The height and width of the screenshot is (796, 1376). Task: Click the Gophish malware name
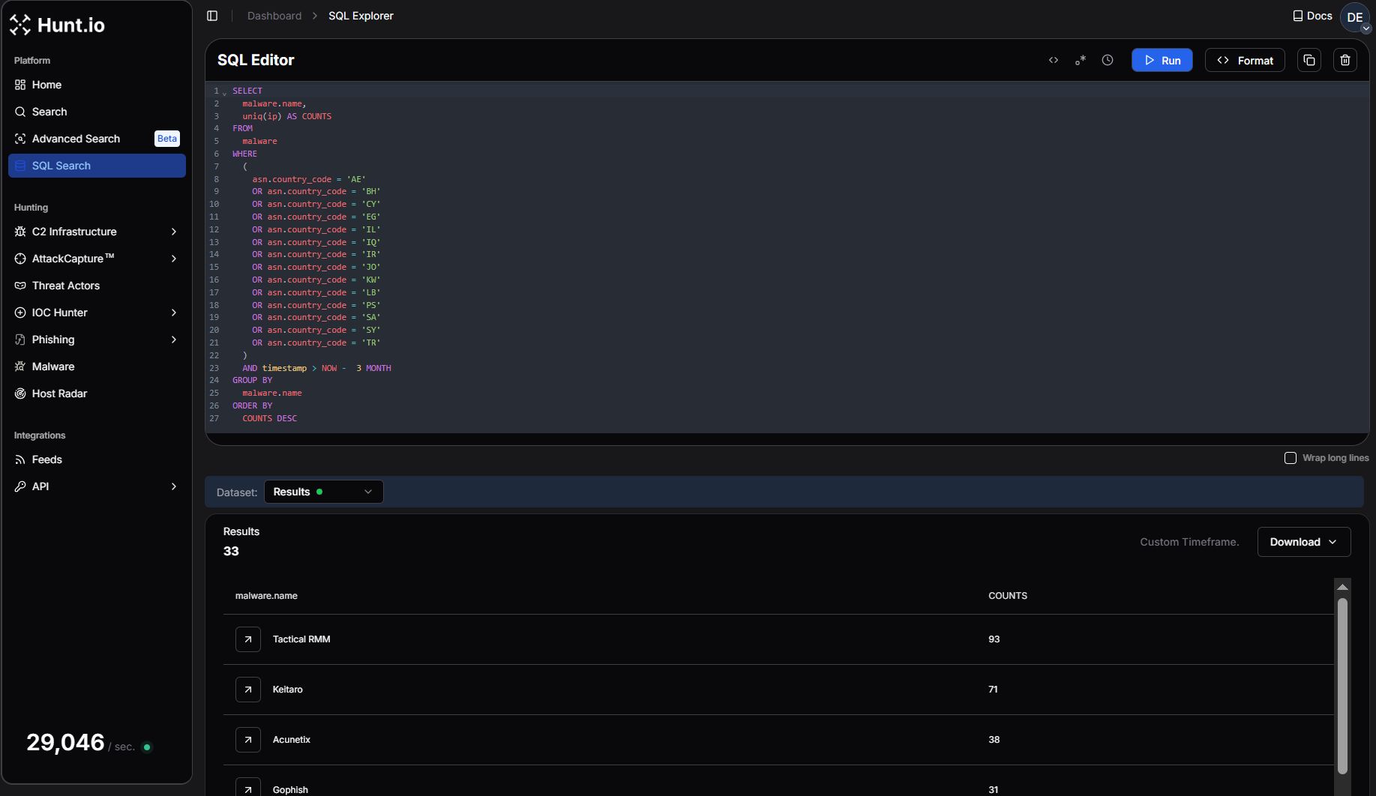click(x=290, y=790)
